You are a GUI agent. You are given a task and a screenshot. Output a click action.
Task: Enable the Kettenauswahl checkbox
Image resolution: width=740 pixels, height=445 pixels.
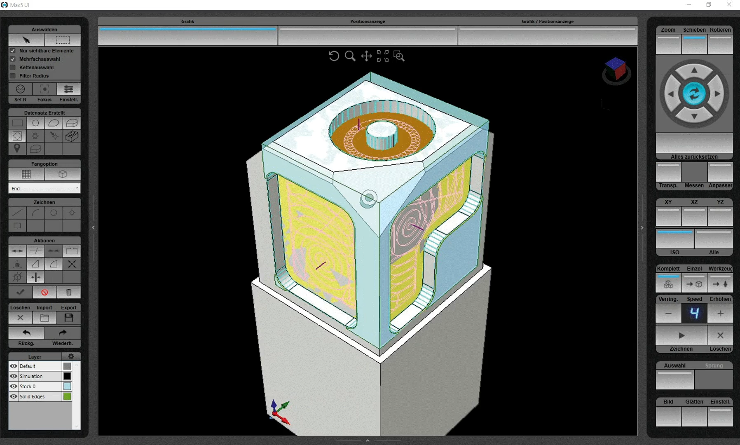[13, 67]
